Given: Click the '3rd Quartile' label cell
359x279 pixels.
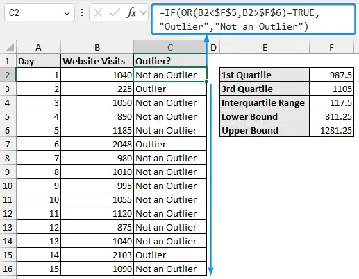Looking at the screenshot, I should 265,89.
